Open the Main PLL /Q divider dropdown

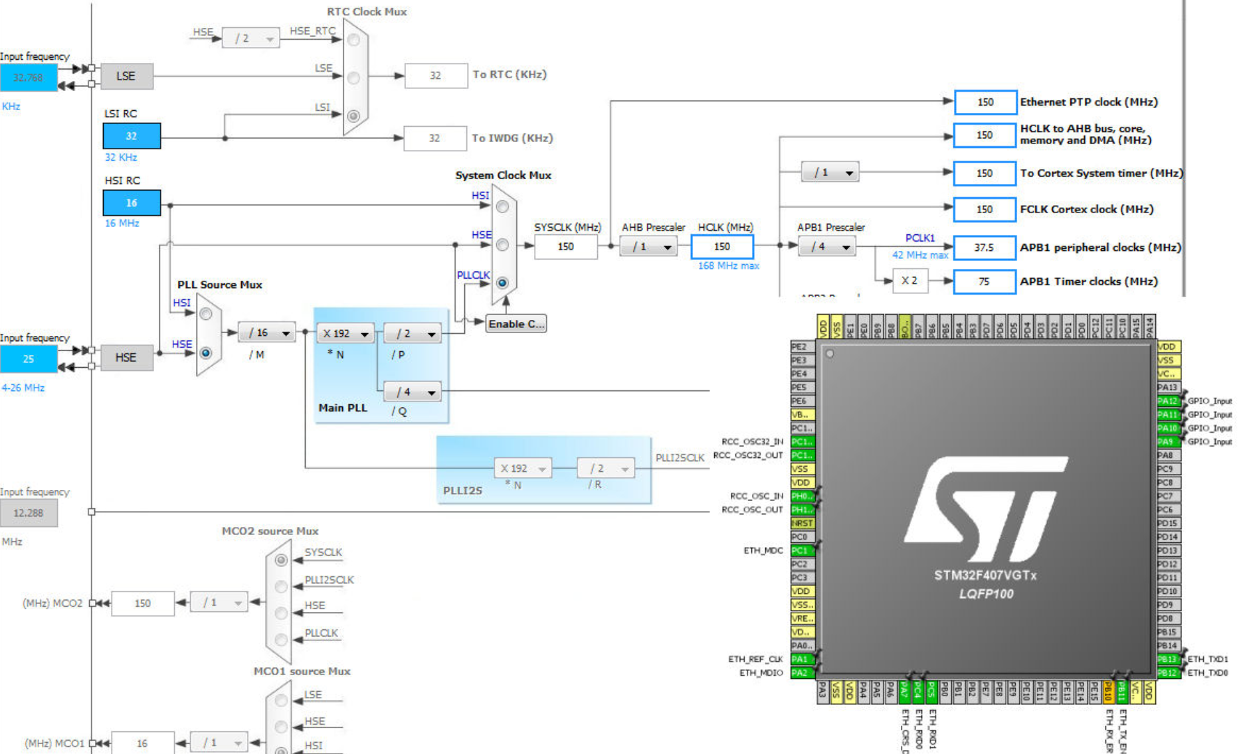coord(412,392)
